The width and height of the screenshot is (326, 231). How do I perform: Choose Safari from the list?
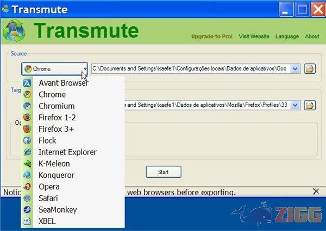coord(73,198)
